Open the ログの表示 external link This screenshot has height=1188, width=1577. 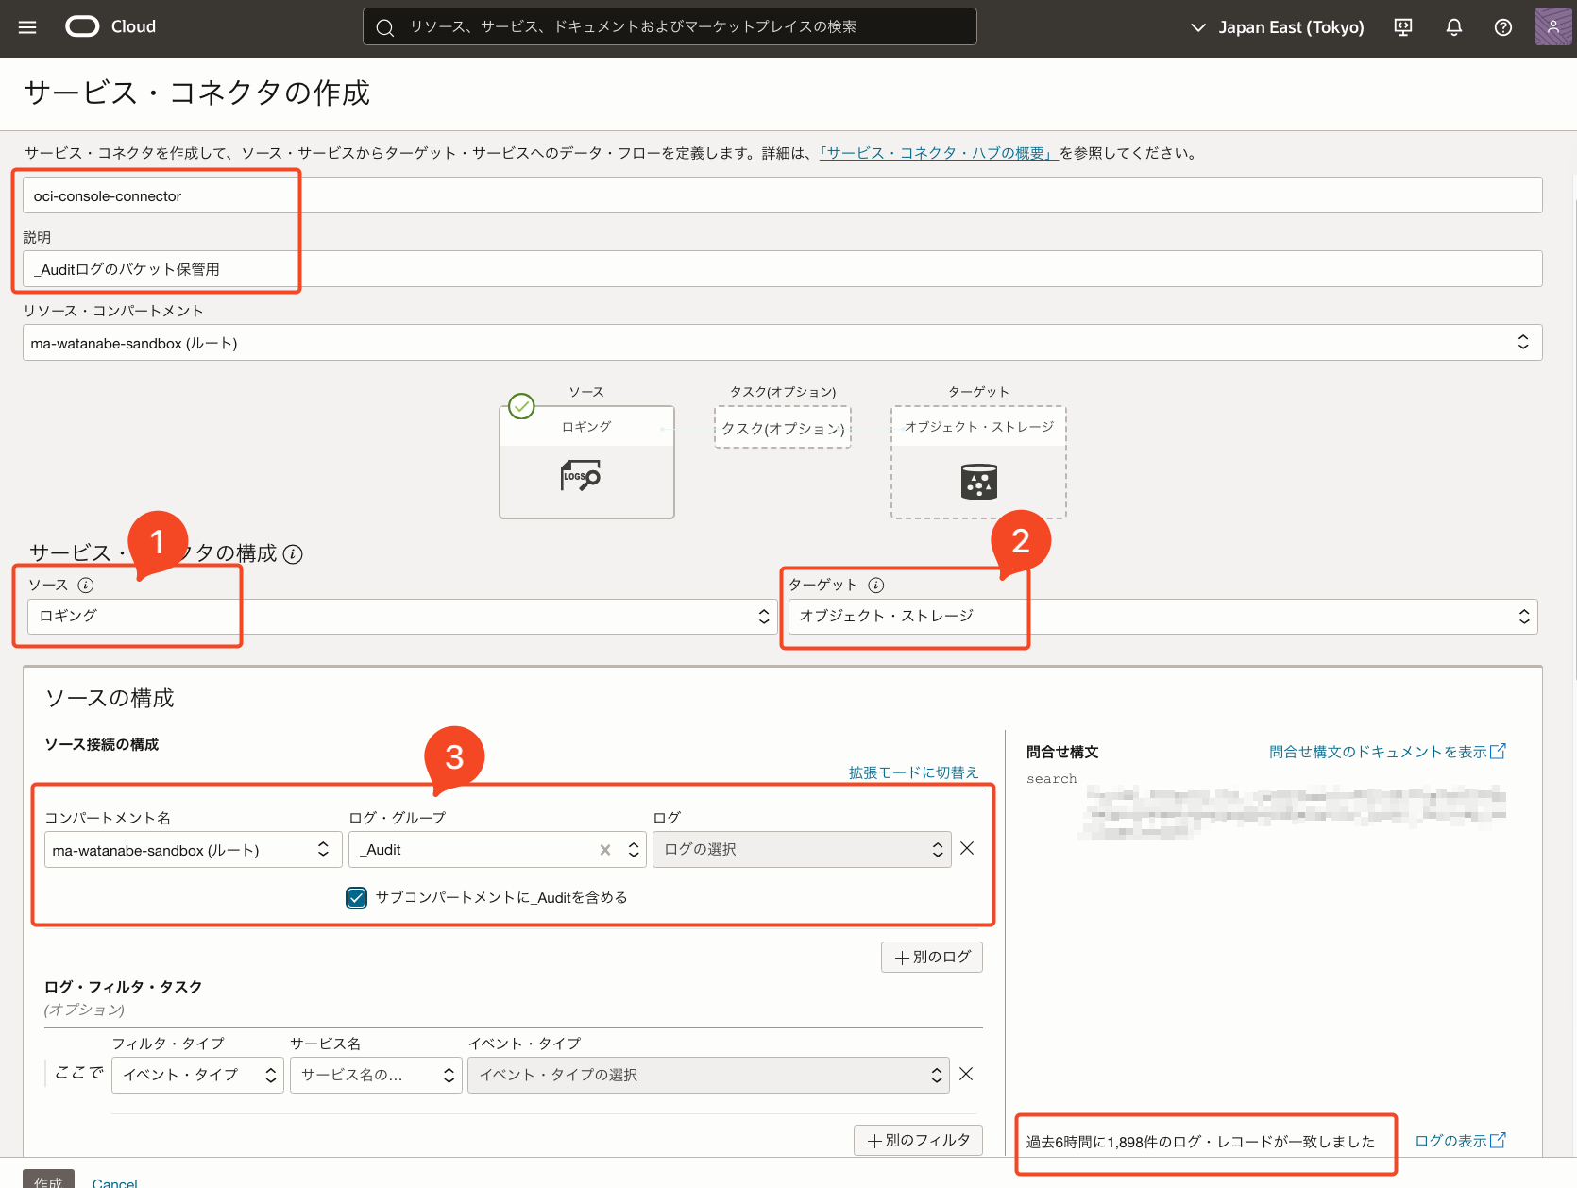[x=1459, y=1141]
